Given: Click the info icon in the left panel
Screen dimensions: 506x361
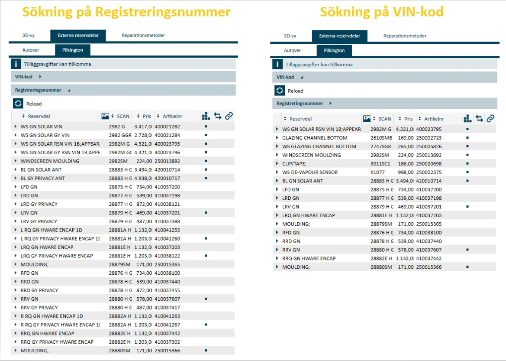Looking at the screenshot, I should 16,64.
